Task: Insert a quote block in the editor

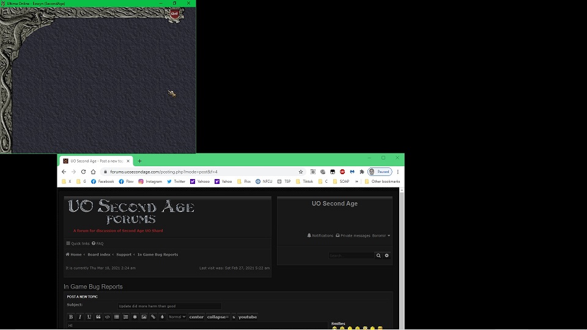Action: [x=98, y=317]
